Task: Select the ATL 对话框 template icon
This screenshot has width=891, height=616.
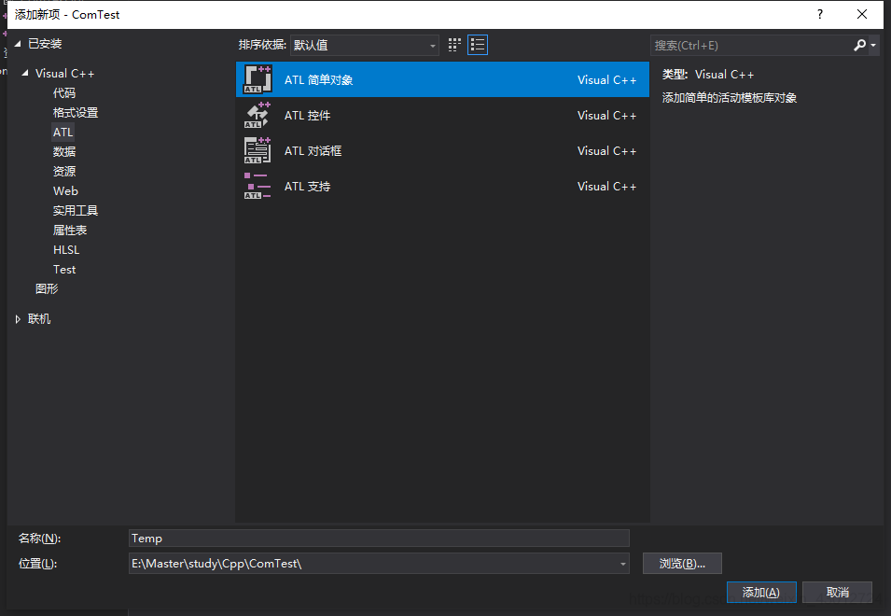Action: (258, 150)
